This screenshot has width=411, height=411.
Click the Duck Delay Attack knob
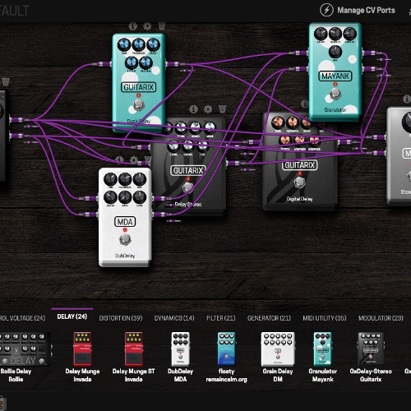(x=132, y=63)
